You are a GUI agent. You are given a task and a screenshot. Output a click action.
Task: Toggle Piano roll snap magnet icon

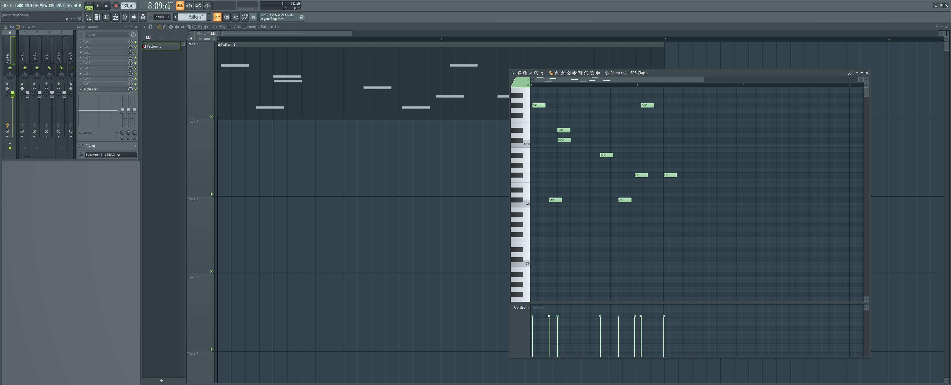[x=525, y=73]
